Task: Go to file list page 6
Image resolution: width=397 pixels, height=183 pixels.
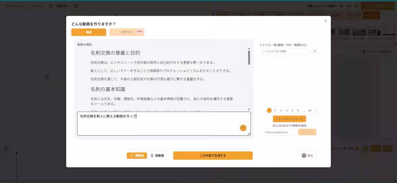Action: (x=298, y=110)
